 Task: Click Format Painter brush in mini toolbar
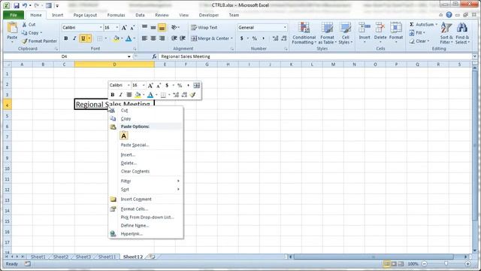[x=192, y=95]
